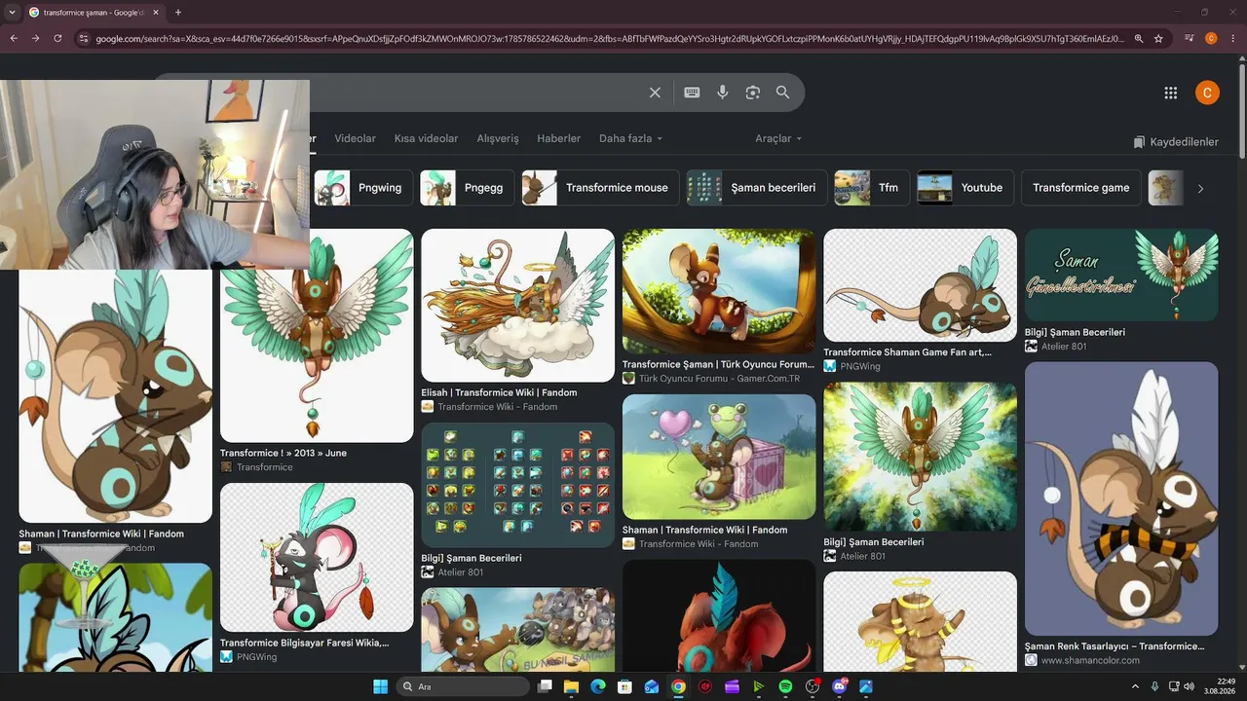Click the www.shamancolor.com source link
Screen dimensions: 1247x701
point(1090,660)
